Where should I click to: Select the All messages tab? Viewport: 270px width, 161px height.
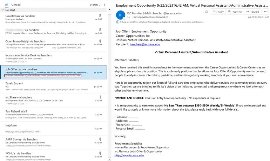7,5
